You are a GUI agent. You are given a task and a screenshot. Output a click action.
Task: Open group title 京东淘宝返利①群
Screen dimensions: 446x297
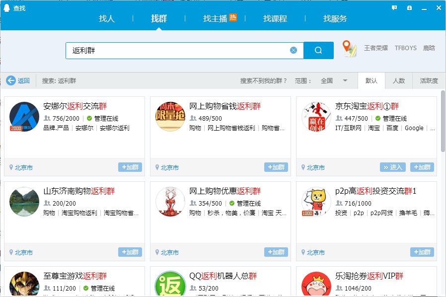tap(367, 106)
